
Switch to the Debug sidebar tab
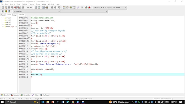[14, 15]
